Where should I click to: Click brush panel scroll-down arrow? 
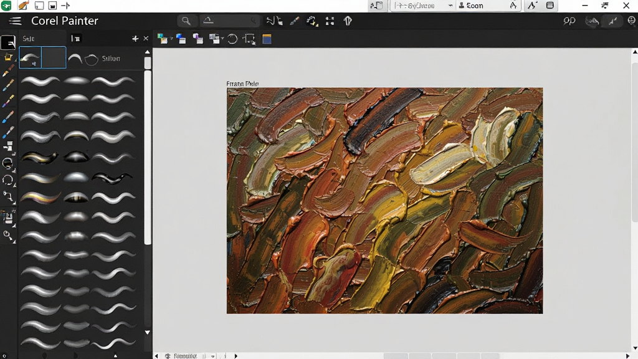[x=147, y=332]
